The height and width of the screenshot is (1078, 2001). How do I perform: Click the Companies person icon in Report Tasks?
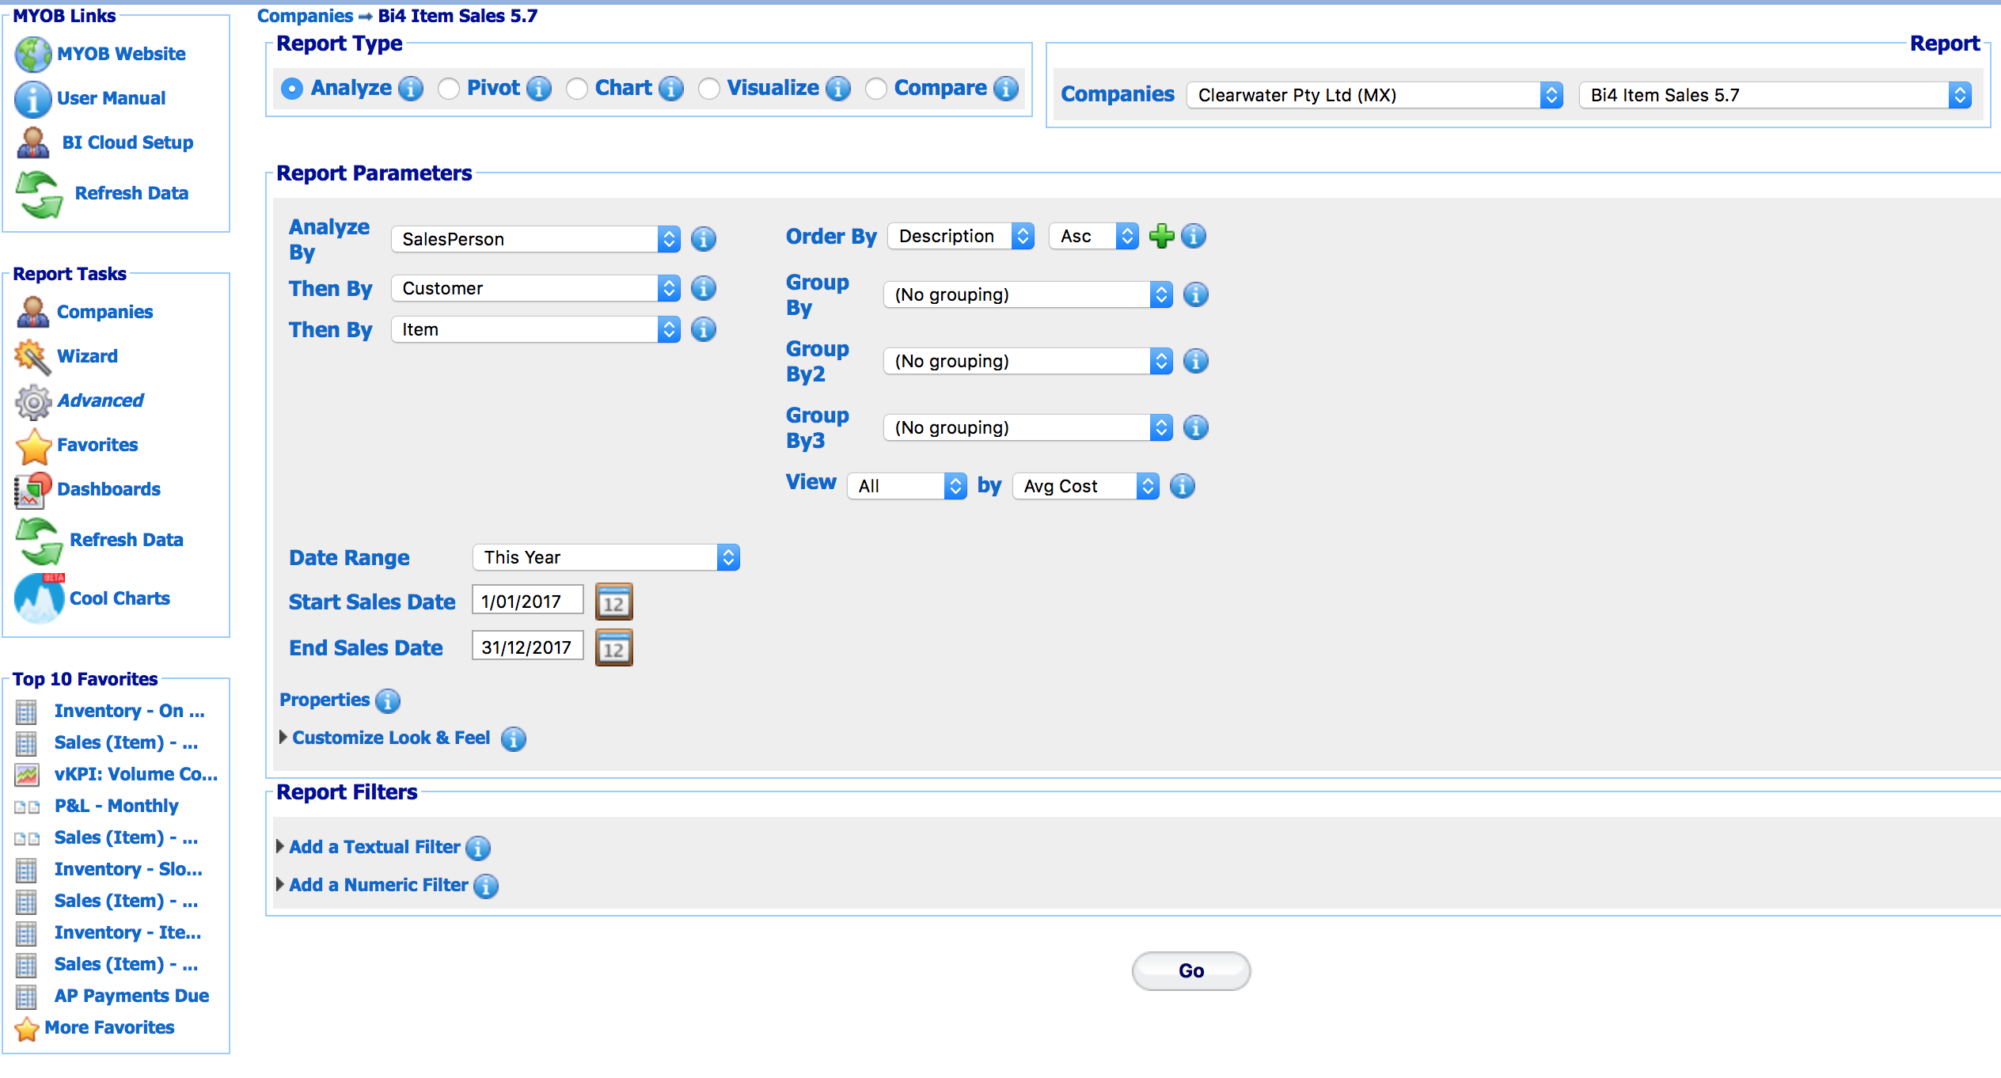[x=33, y=312]
